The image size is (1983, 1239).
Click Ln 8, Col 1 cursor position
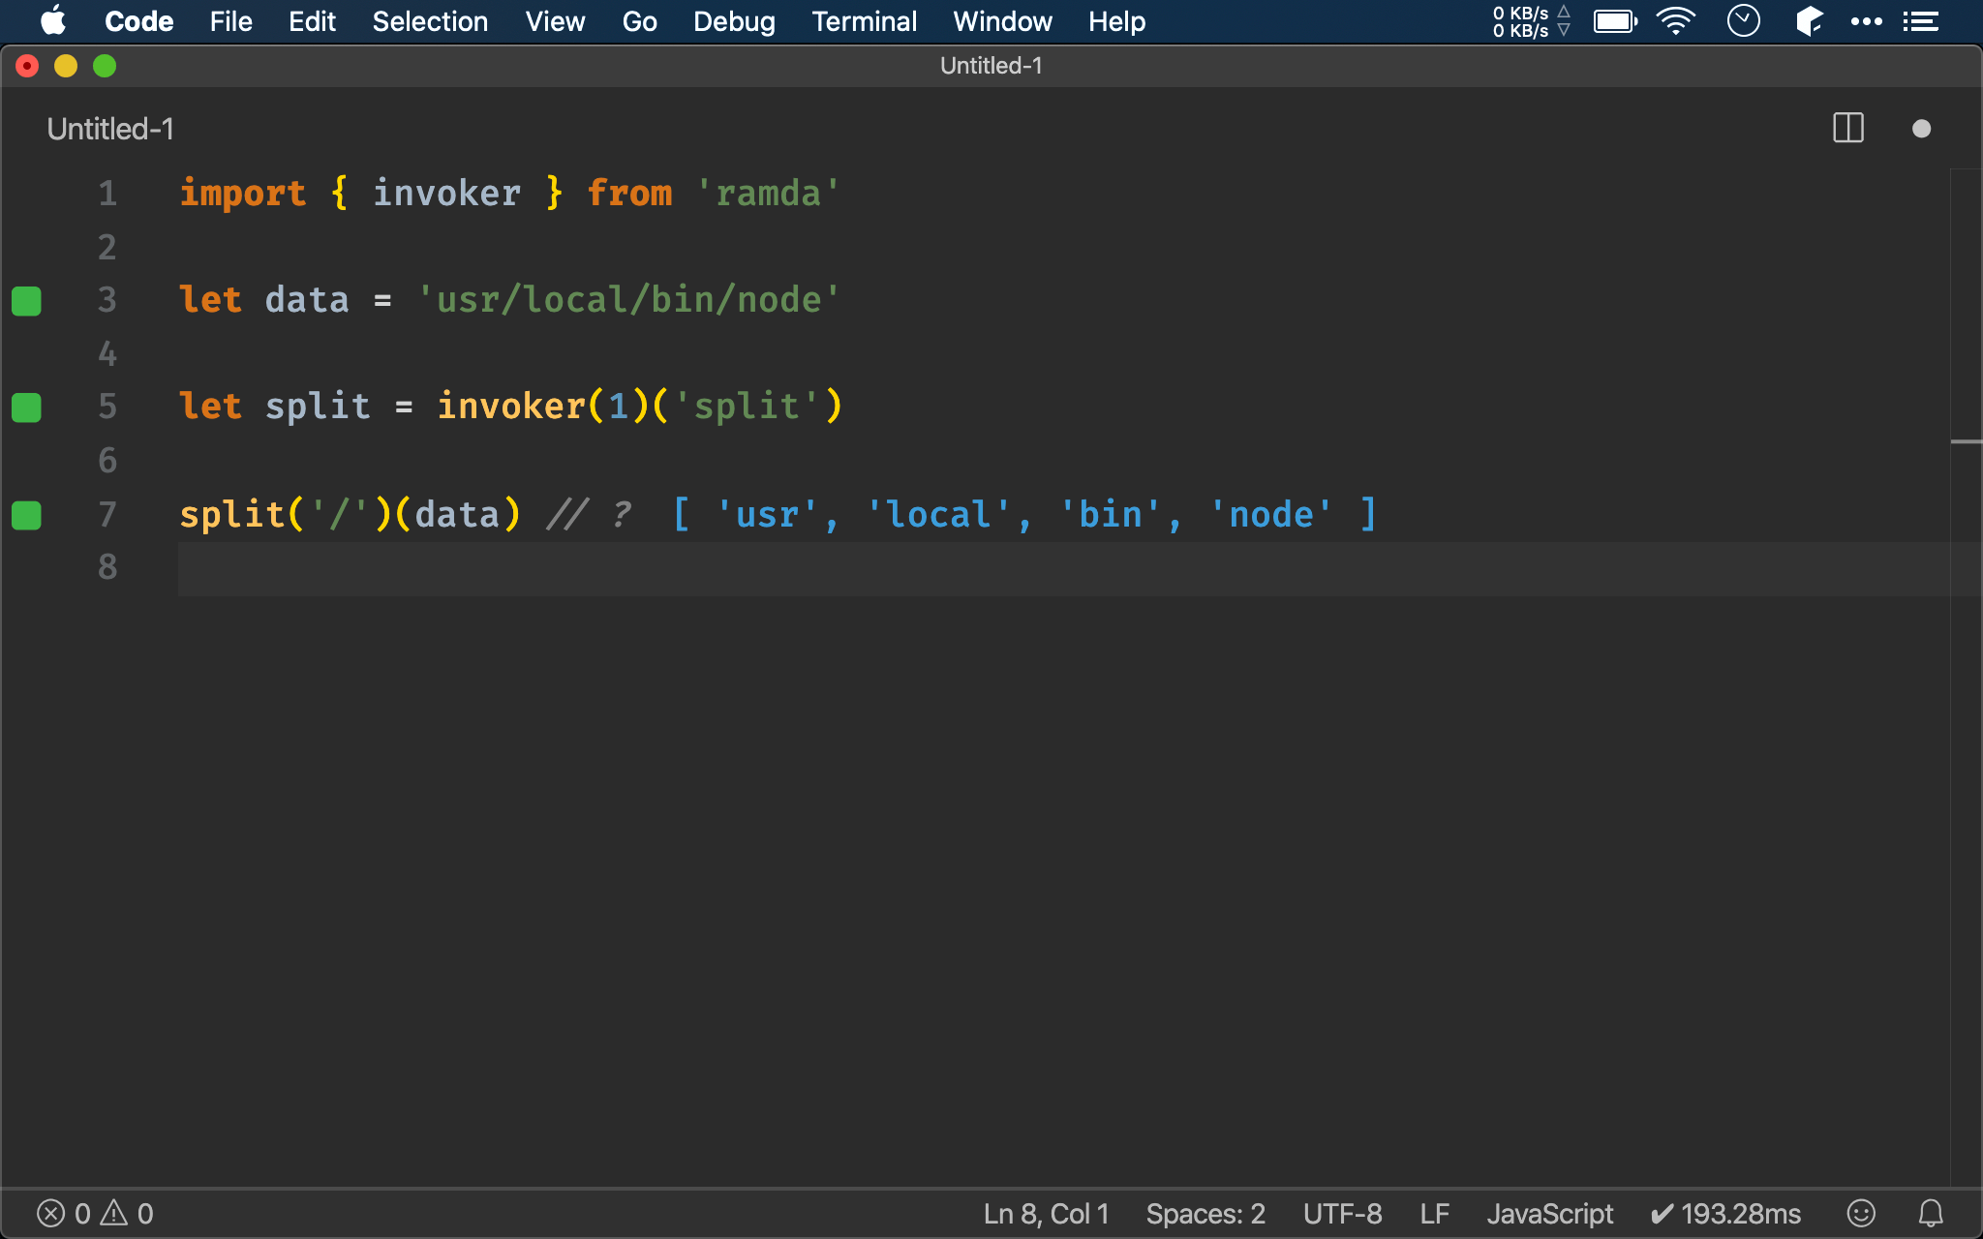(1046, 1214)
